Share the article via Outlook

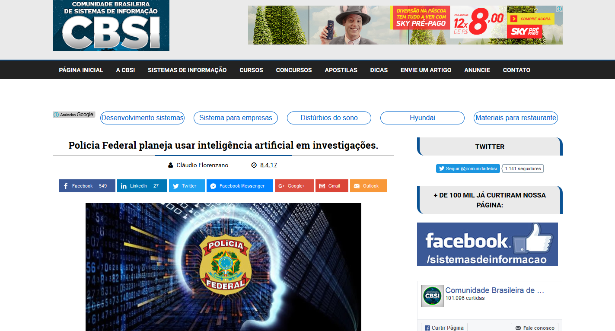pyautogui.click(x=369, y=186)
